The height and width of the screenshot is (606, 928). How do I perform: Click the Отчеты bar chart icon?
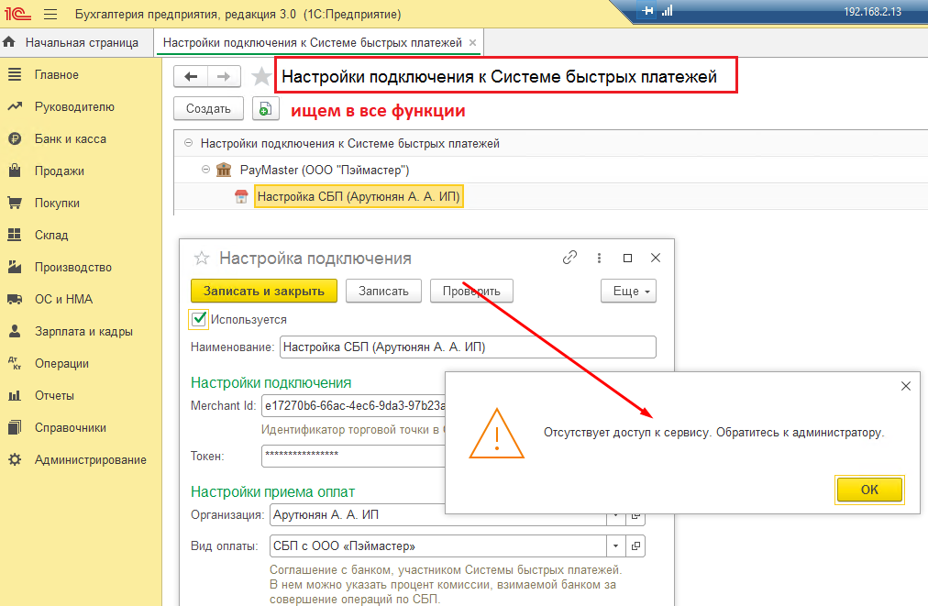point(15,395)
